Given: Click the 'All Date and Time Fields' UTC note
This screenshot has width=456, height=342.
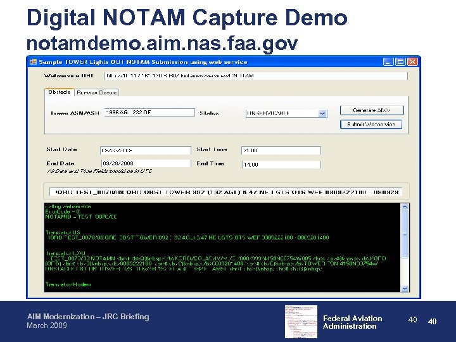Looking at the screenshot, I should click(x=99, y=171).
